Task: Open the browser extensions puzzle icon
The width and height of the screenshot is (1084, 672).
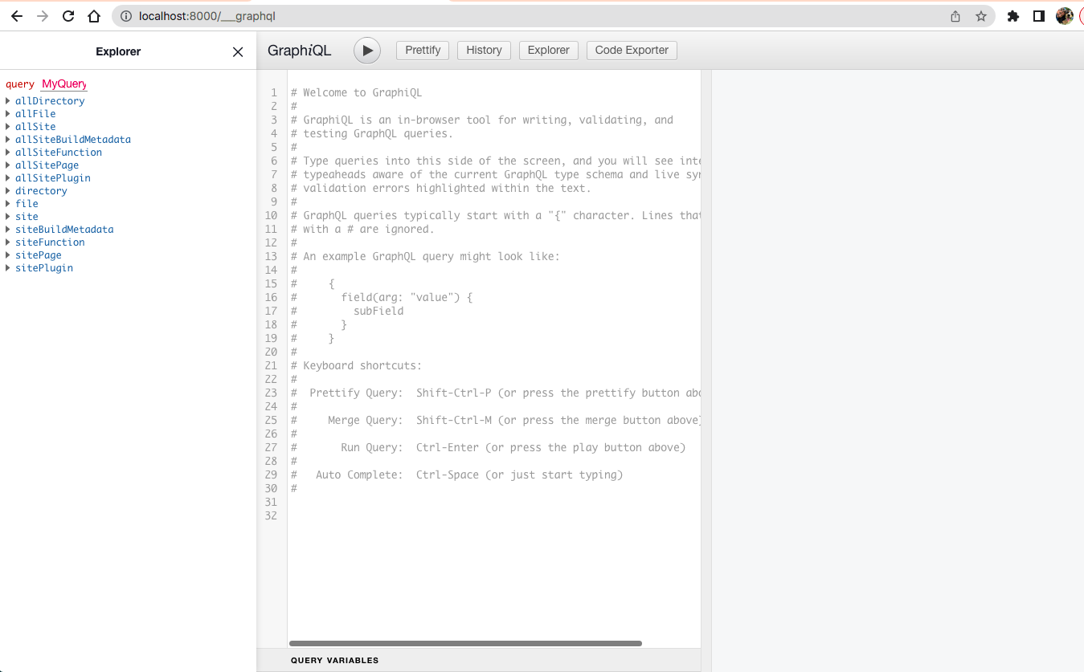Action: [1013, 16]
